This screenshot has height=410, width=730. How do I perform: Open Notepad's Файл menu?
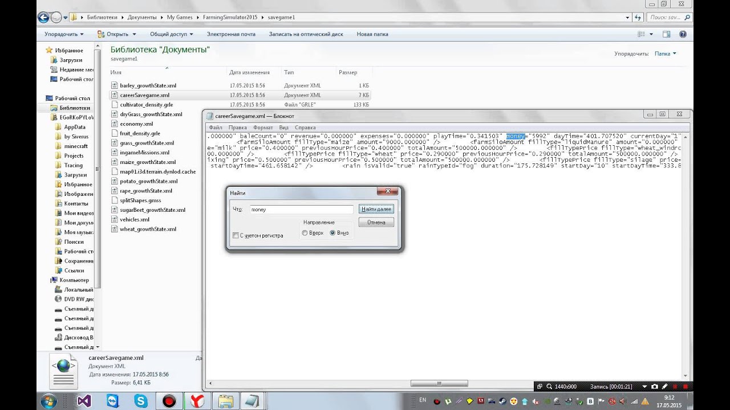pos(216,128)
